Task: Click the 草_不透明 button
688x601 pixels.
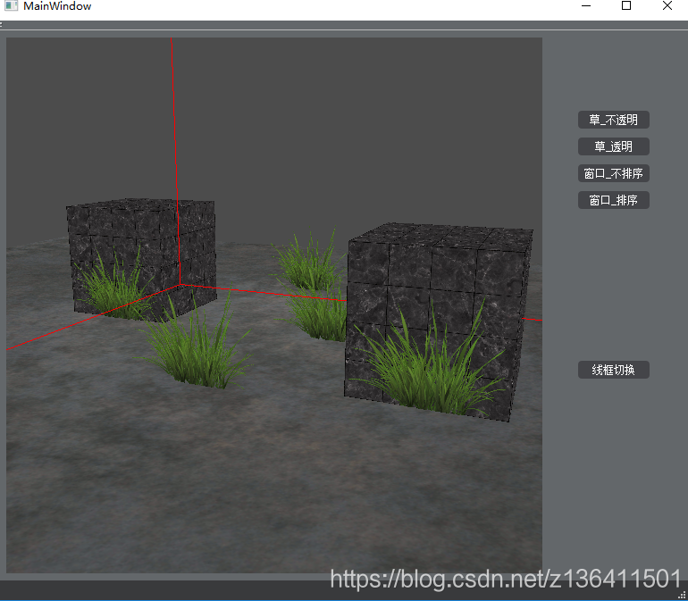Action: point(614,120)
